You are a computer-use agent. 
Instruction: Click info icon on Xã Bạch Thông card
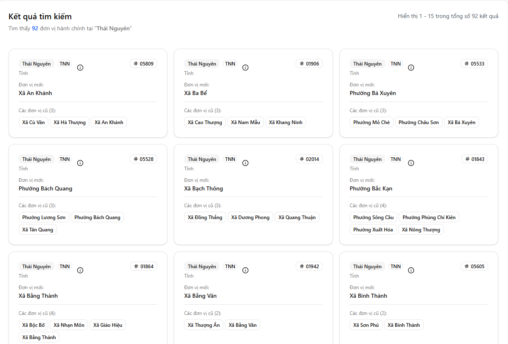pyautogui.click(x=245, y=163)
